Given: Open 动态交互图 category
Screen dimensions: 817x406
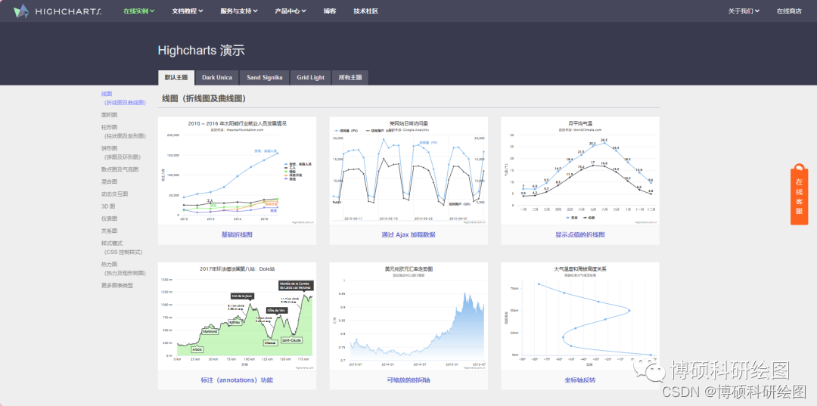Looking at the screenshot, I should [x=115, y=194].
